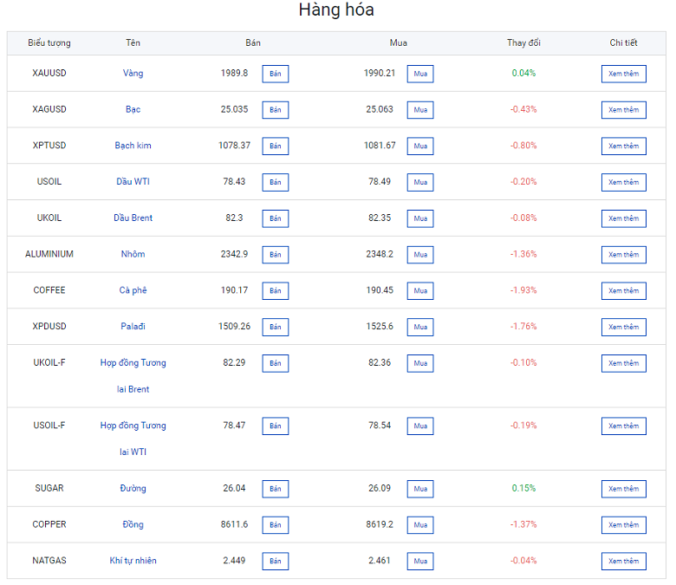Open Xem thêm details for XPTUSD

(623, 146)
